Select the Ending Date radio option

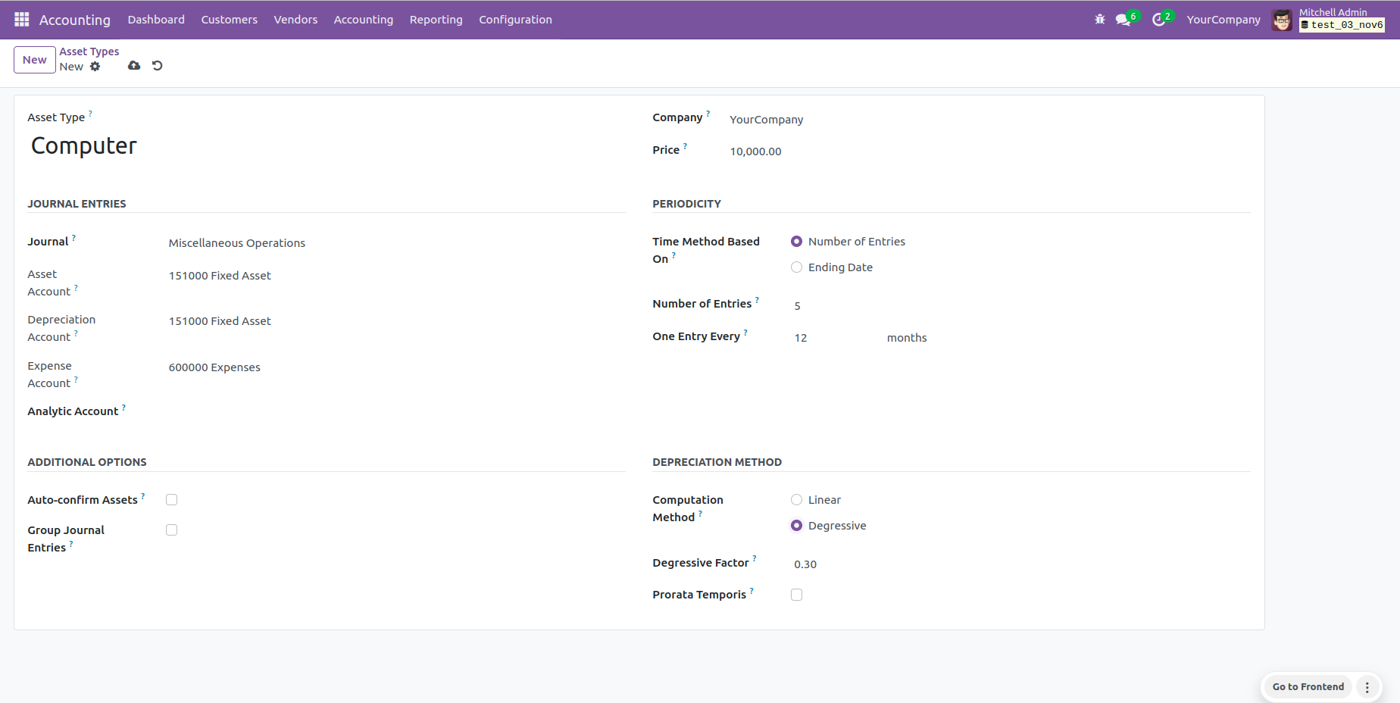(796, 267)
